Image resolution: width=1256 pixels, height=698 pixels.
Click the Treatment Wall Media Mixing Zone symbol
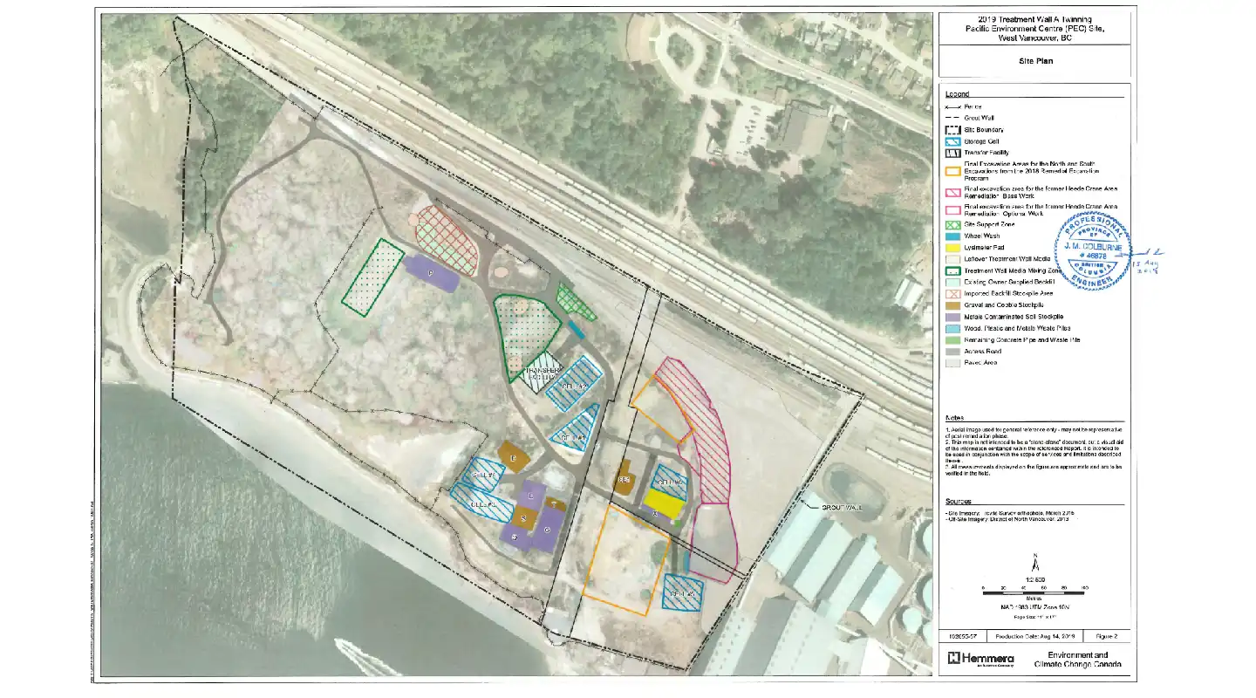pos(953,271)
